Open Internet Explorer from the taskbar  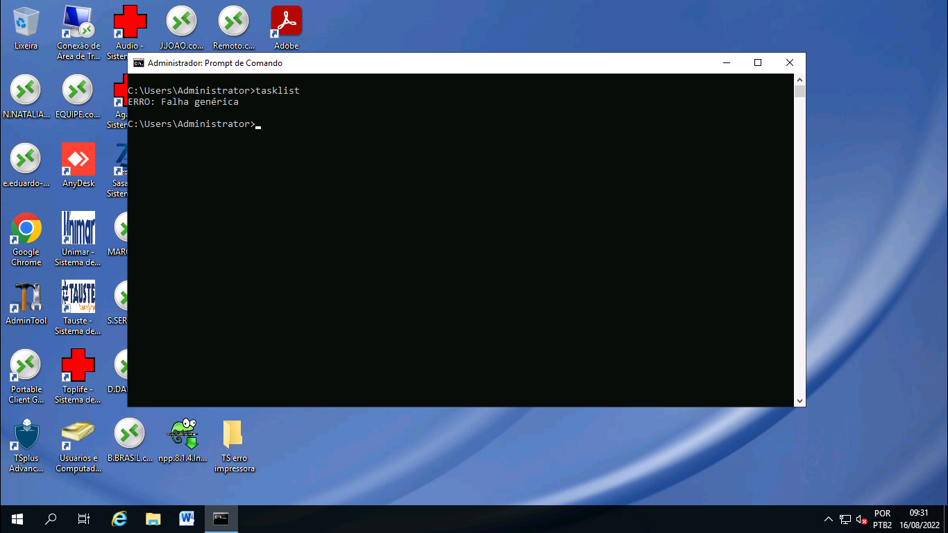[x=119, y=519]
